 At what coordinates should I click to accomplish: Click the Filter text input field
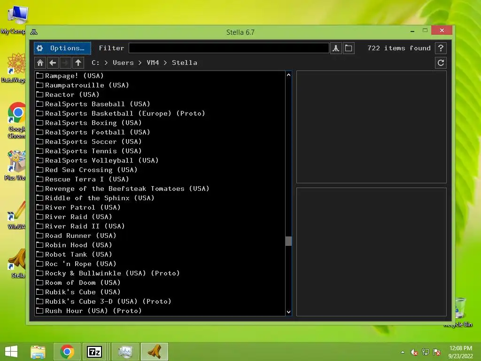[229, 48]
